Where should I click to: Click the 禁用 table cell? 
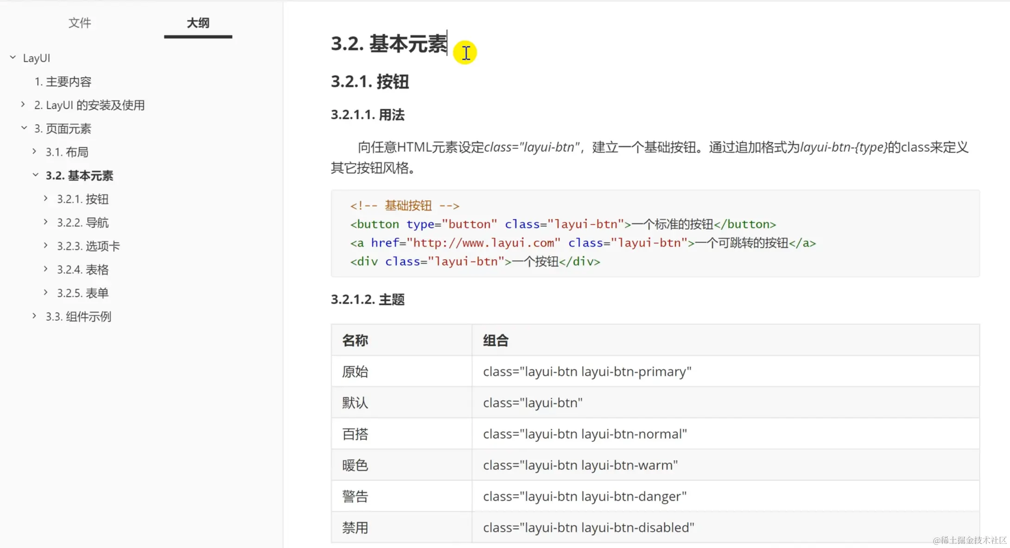point(401,527)
